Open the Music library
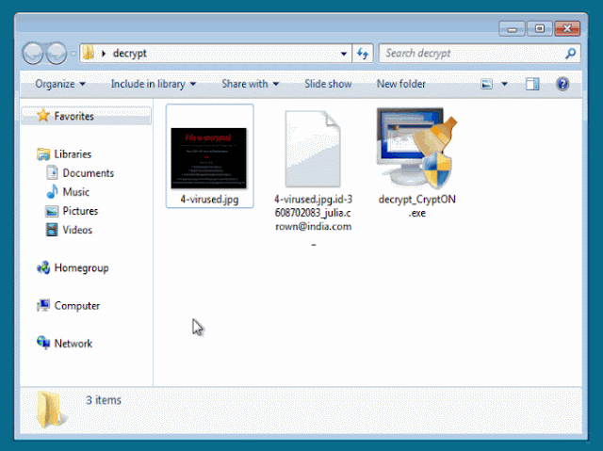The height and width of the screenshot is (451, 603). coord(75,192)
